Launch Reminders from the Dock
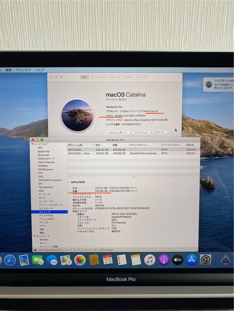234x311 pixels. point(122,260)
